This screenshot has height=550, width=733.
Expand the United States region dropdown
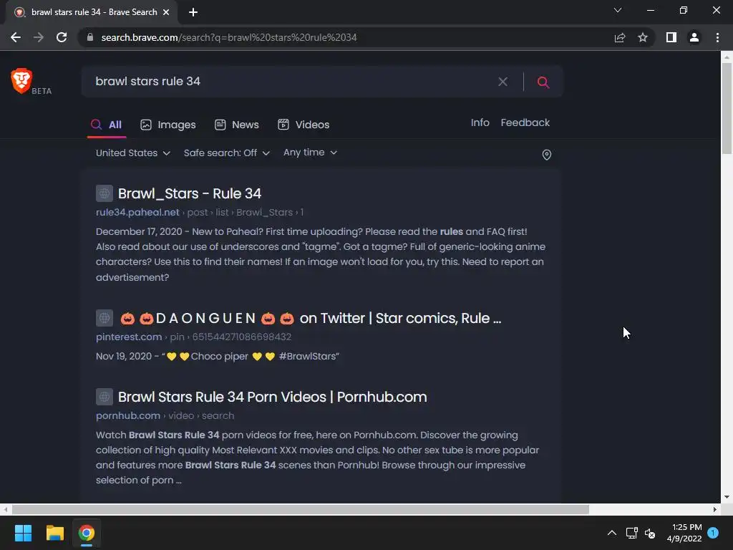[x=132, y=153]
